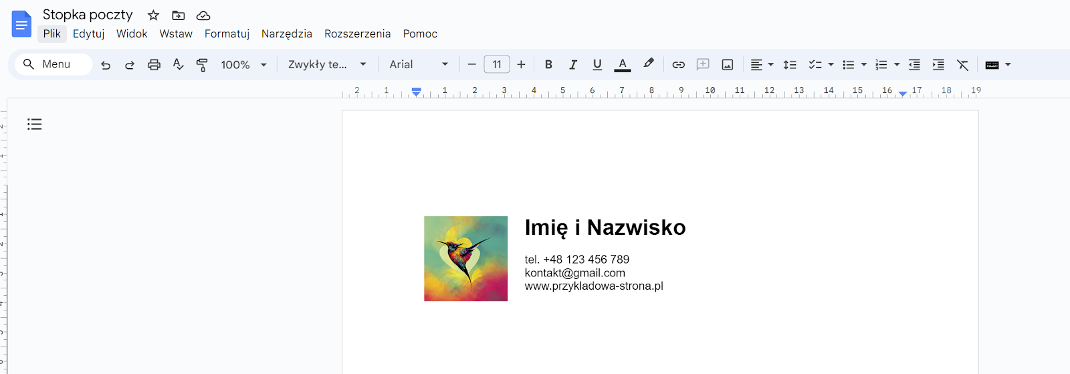The height and width of the screenshot is (374, 1070).
Task: Open the Arial font dropdown
Action: pos(419,65)
